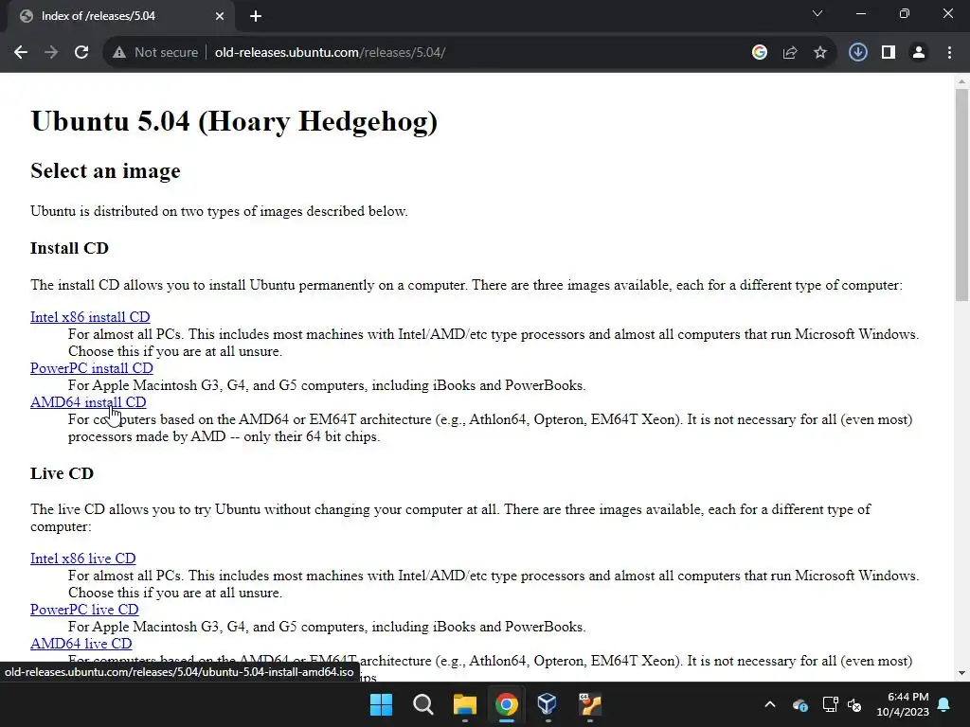Viewport: 970px width, 727px height.
Task: Select the Index of /releases/5.04 tab
Action: (x=120, y=16)
